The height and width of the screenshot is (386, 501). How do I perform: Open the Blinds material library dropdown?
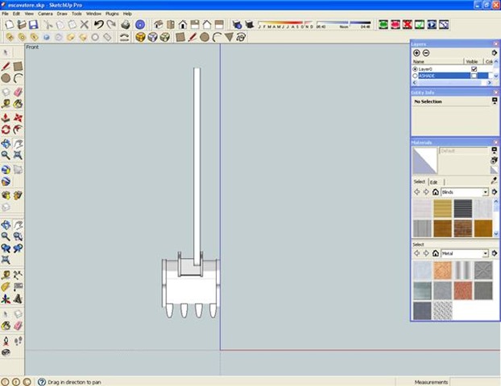[x=486, y=193]
